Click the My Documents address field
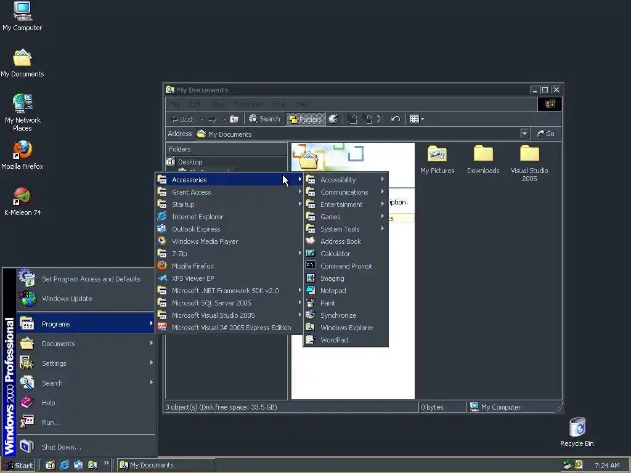The width and height of the screenshot is (631, 473). (x=357, y=134)
